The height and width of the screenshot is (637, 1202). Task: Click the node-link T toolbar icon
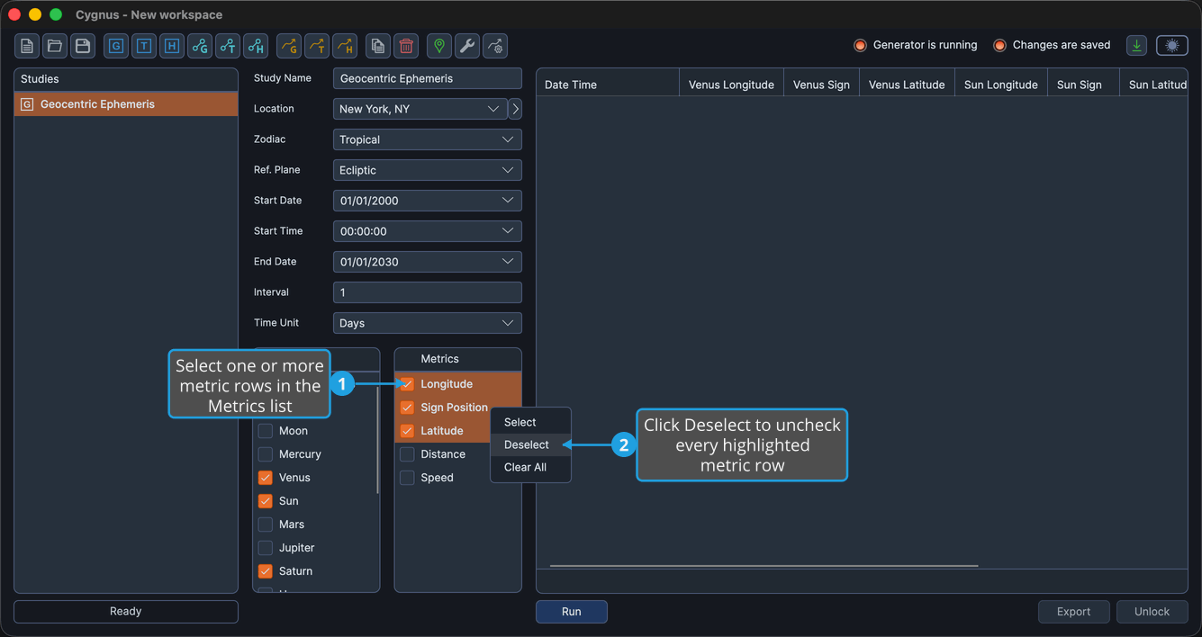click(x=228, y=46)
